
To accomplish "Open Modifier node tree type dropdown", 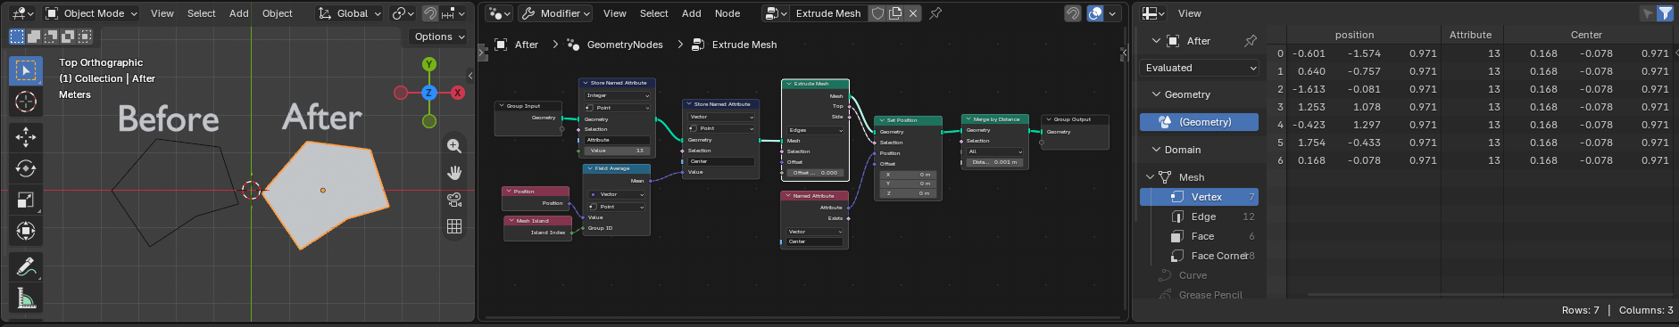I will [x=555, y=13].
